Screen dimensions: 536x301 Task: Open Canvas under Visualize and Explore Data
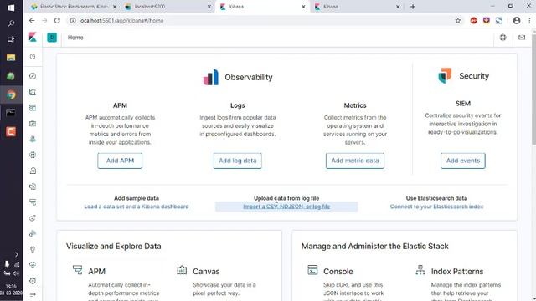tap(206, 271)
